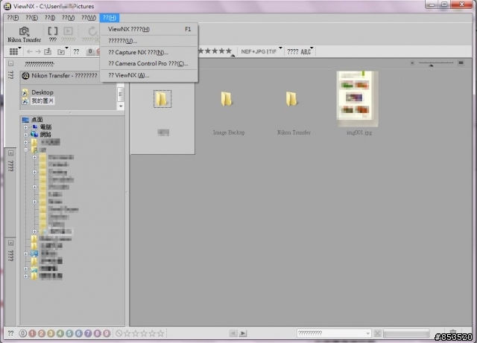
Task: Click the largest thumbnail size icon
Action: click(461, 63)
